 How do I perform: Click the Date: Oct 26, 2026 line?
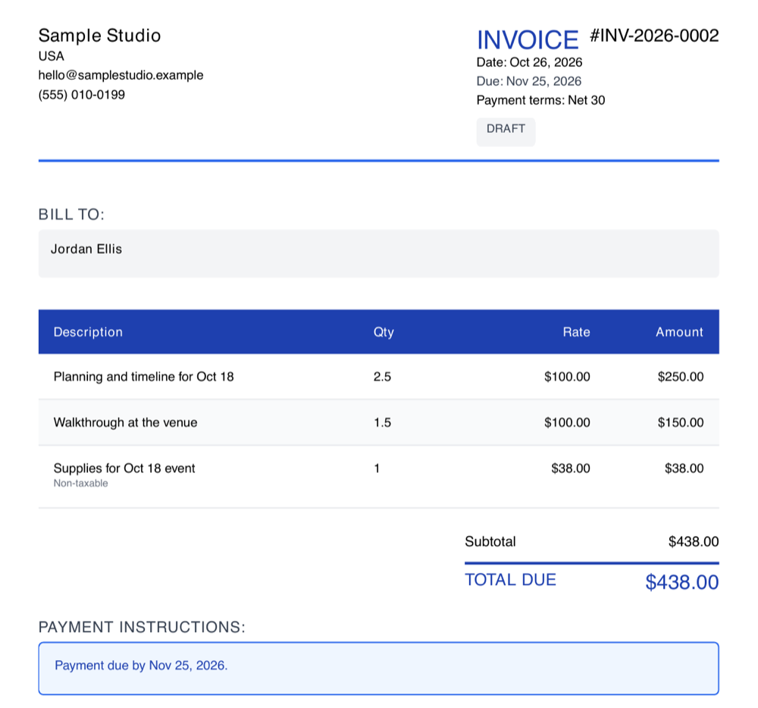pos(529,62)
